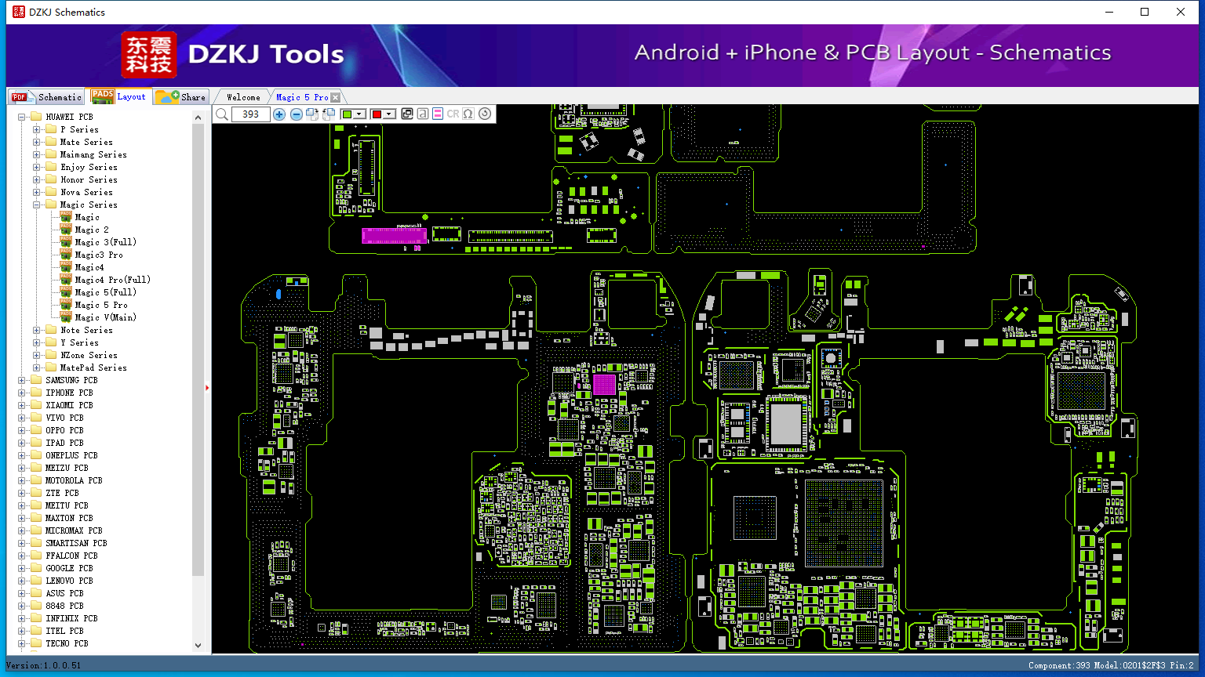Viewport: 1205px width, 677px height.
Task: Click the green color swatch
Action: coord(348,114)
